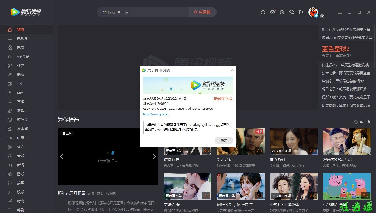Click 确定 in the about dialog
The image size is (376, 213).
(x=224, y=140)
